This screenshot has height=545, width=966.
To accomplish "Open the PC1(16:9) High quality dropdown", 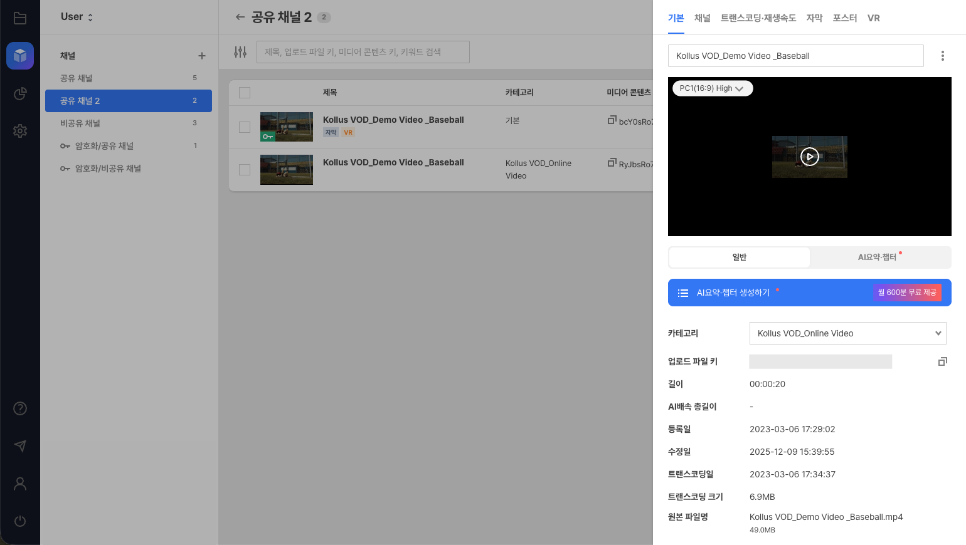I will (x=712, y=88).
